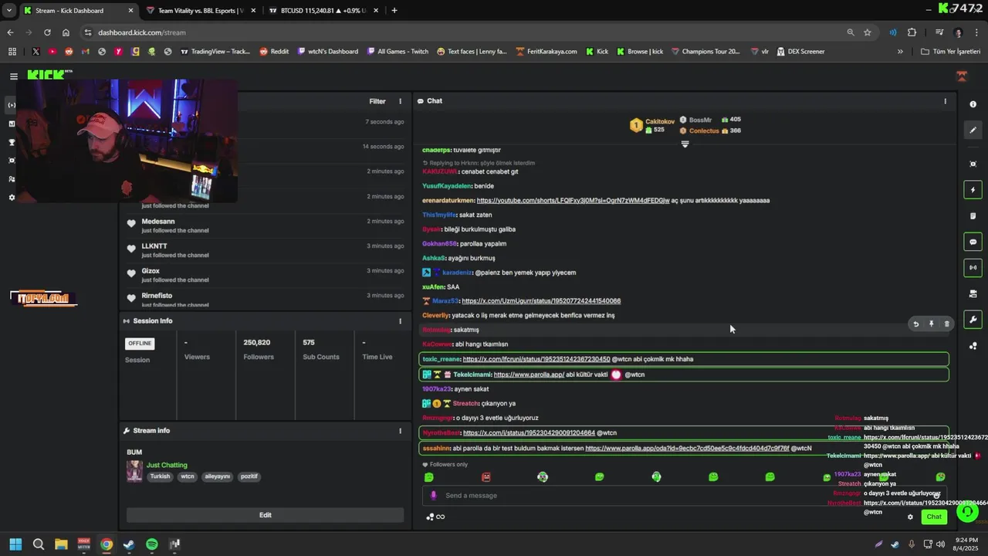Click the Just Chatting category thumbnail
988x556 pixels.
(x=134, y=471)
